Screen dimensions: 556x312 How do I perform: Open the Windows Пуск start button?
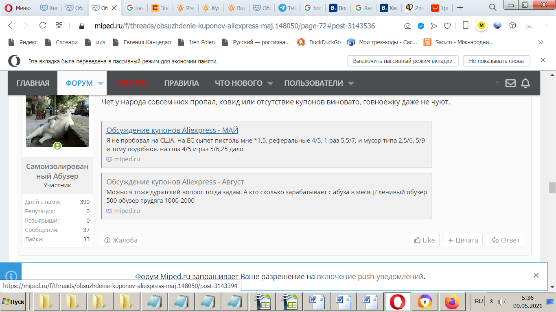click(x=13, y=302)
